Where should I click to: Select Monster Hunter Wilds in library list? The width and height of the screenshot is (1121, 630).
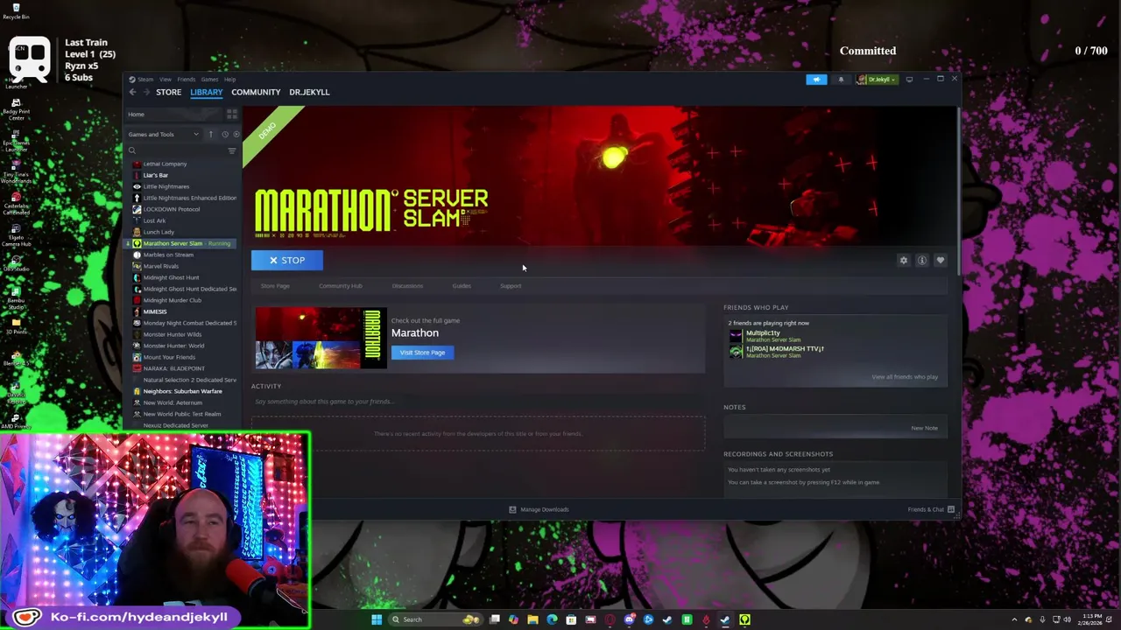pos(172,334)
